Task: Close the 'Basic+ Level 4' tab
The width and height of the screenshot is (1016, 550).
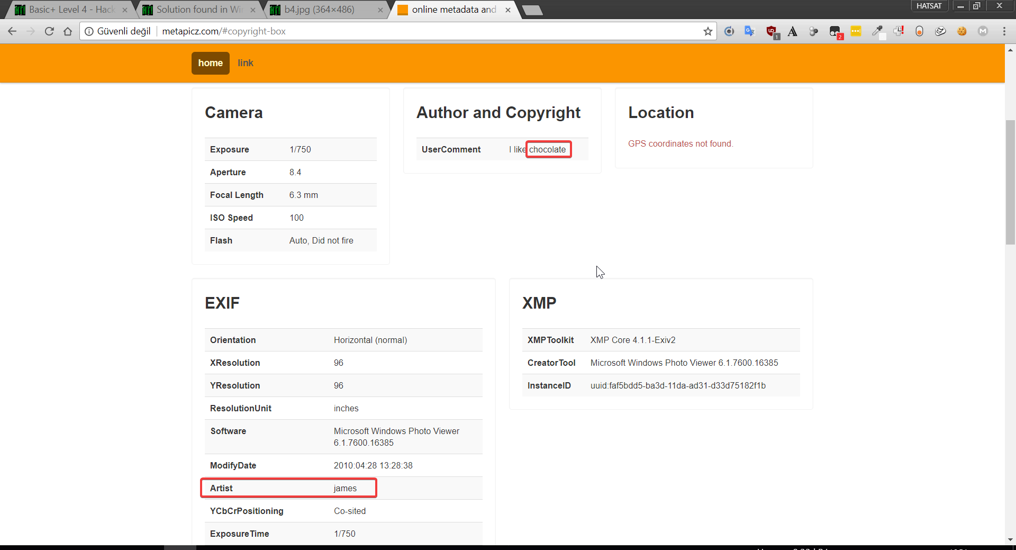Action: (125, 10)
